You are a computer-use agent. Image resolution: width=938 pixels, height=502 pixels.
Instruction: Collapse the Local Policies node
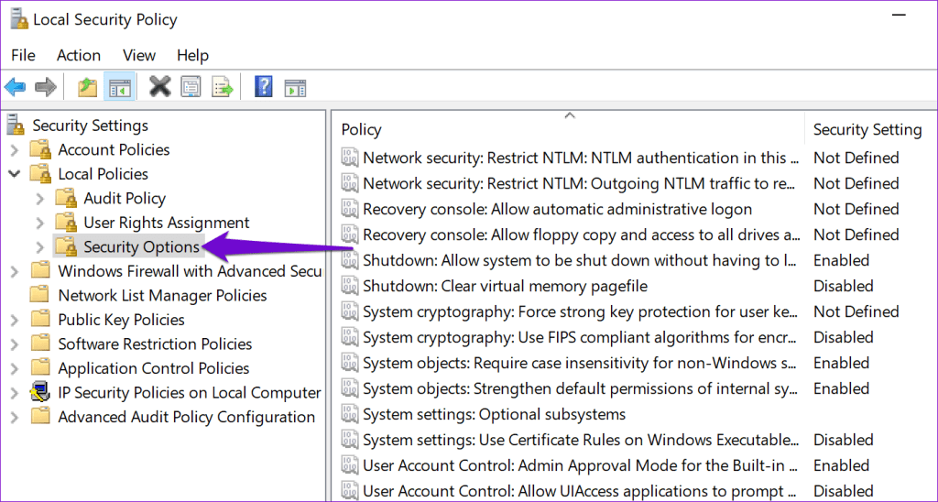[14, 174]
